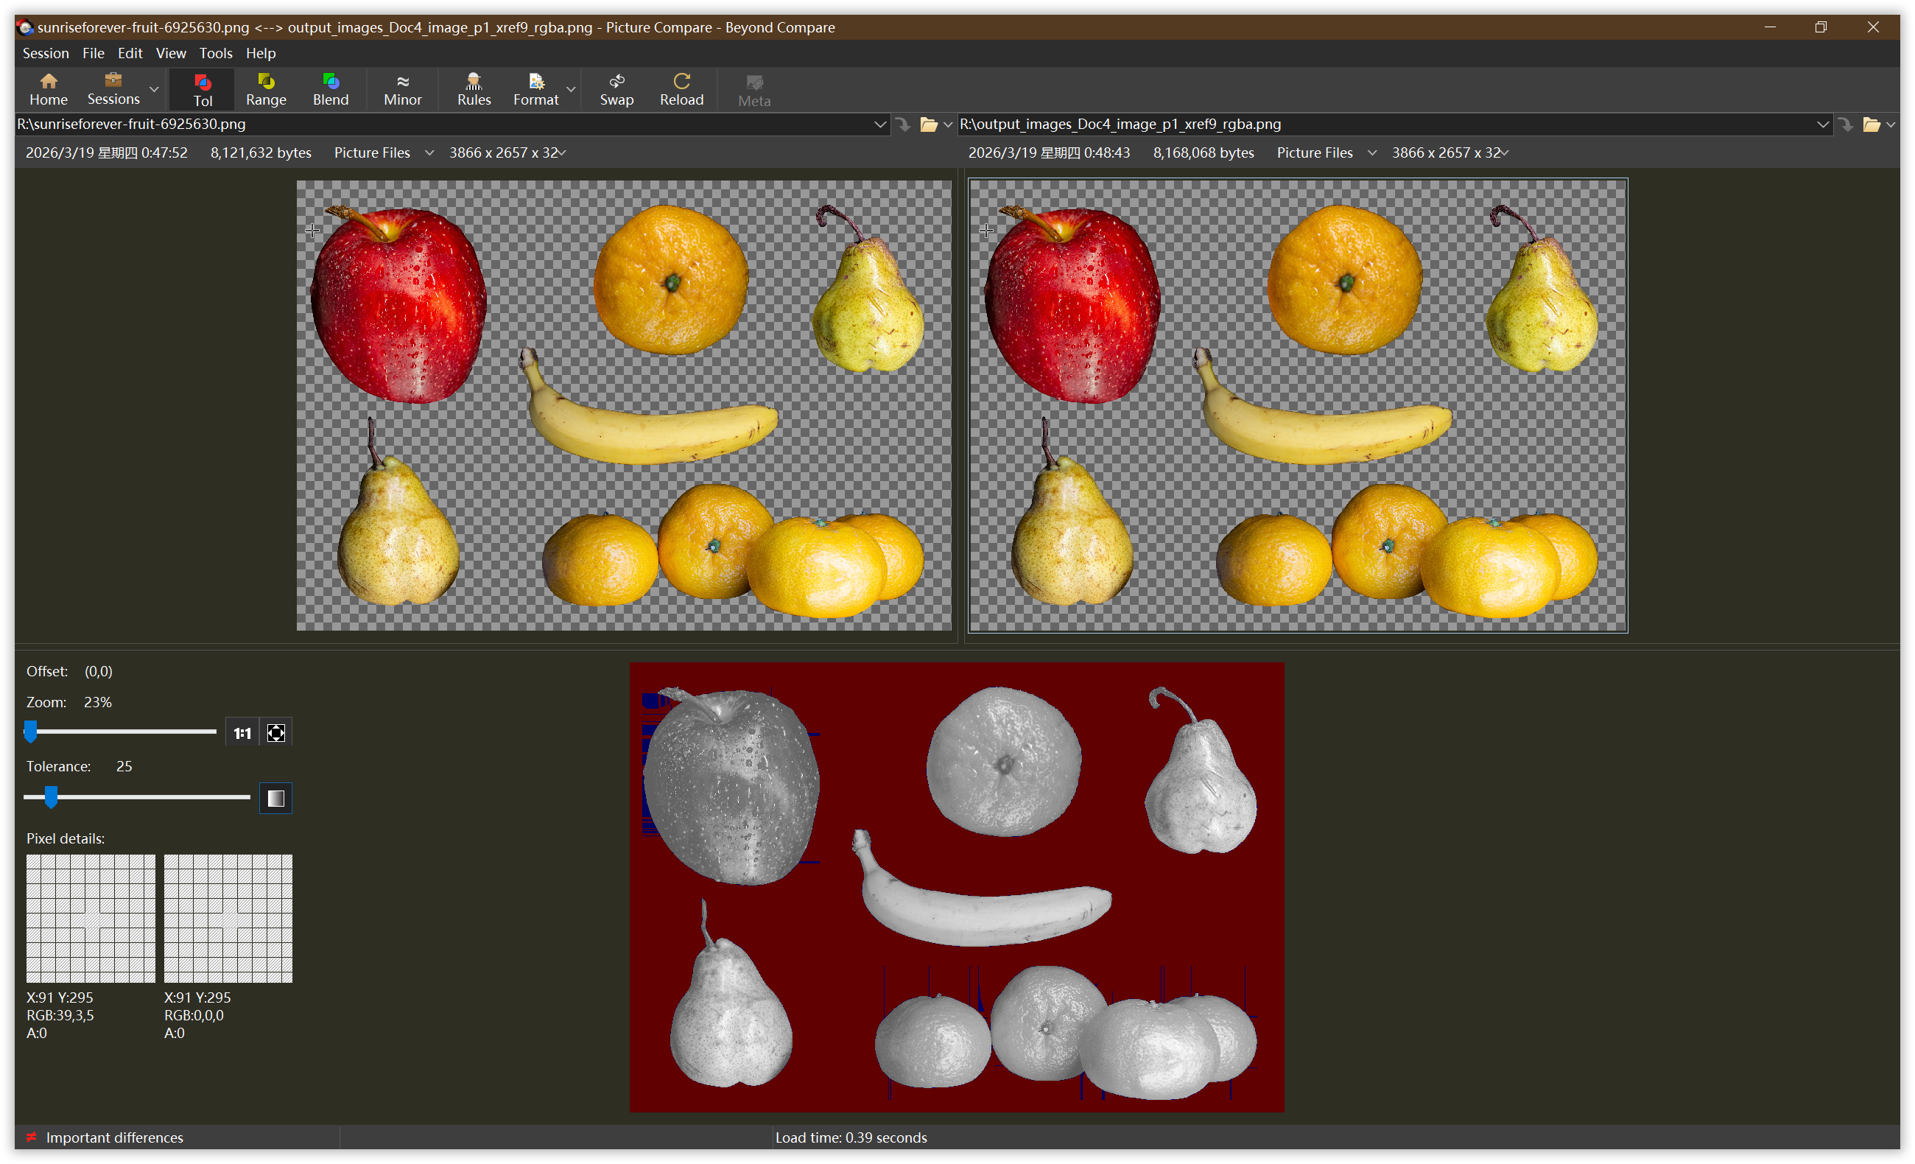Click the tolerance gradient icon button
Screen dimensions: 1915x1164
pos(276,798)
